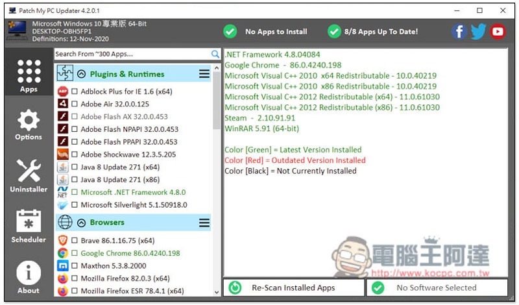Open the YouTube icon link

(x=498, y=32)
